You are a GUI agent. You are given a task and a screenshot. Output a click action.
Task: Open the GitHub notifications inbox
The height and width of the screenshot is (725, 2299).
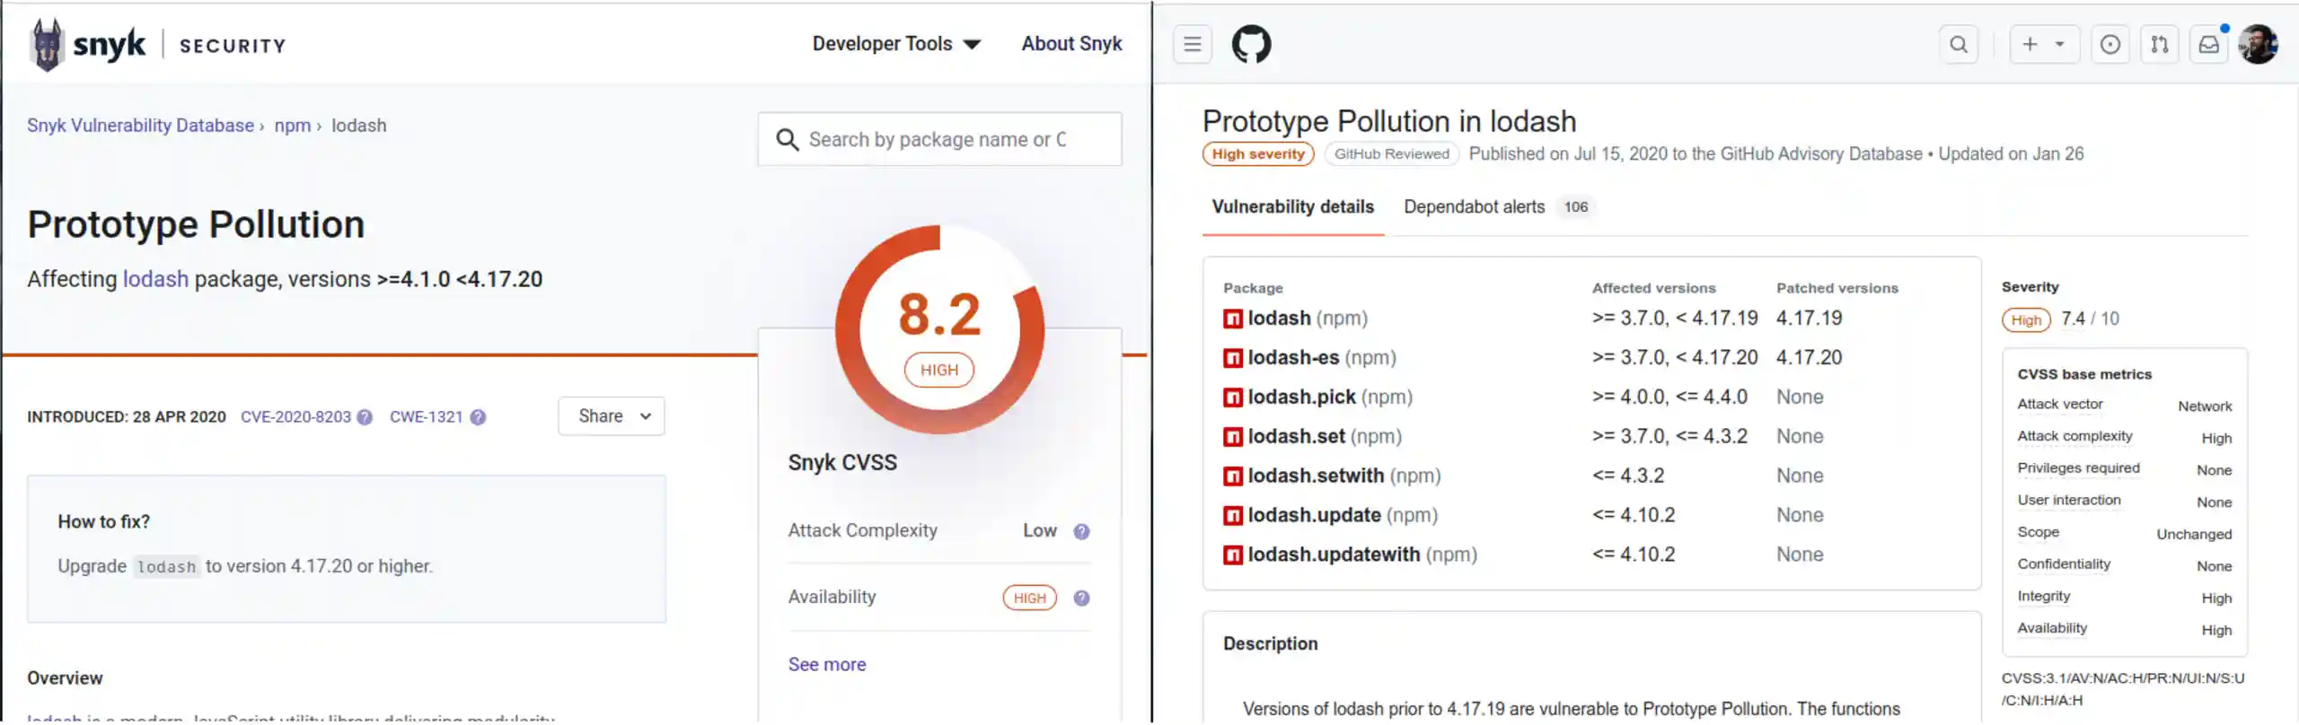[x=2209, y=45]
